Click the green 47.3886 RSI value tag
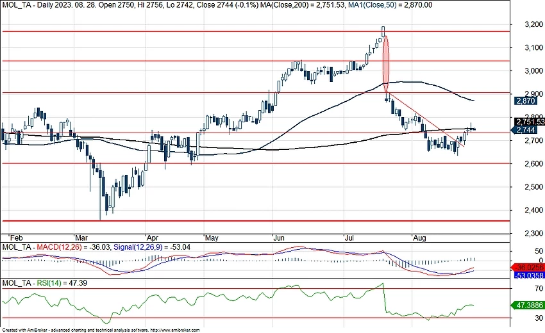This screenshot has width=545, height=333. click(528, 305)
